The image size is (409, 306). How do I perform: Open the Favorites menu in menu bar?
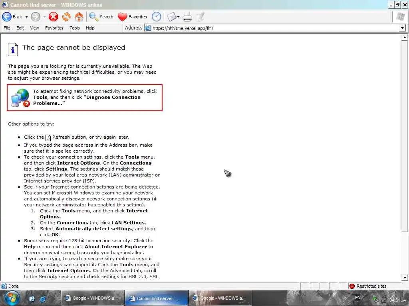(54, 28)
